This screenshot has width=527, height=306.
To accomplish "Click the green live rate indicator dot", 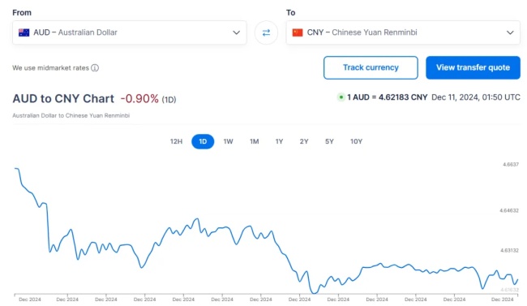I will pos(341,97).
